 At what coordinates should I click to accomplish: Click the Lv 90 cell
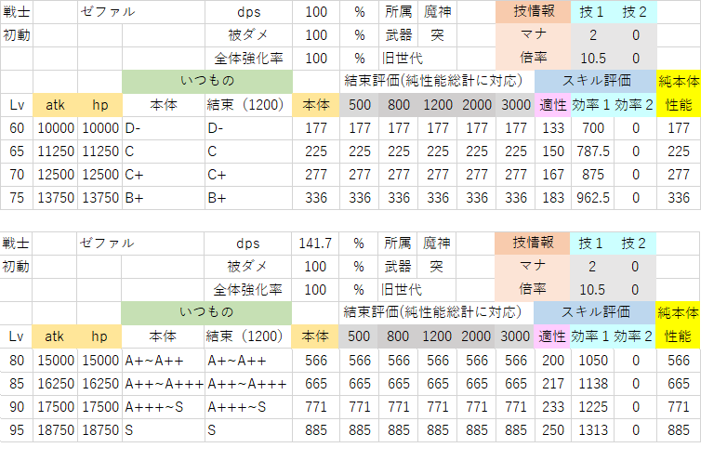pos(17,407)
